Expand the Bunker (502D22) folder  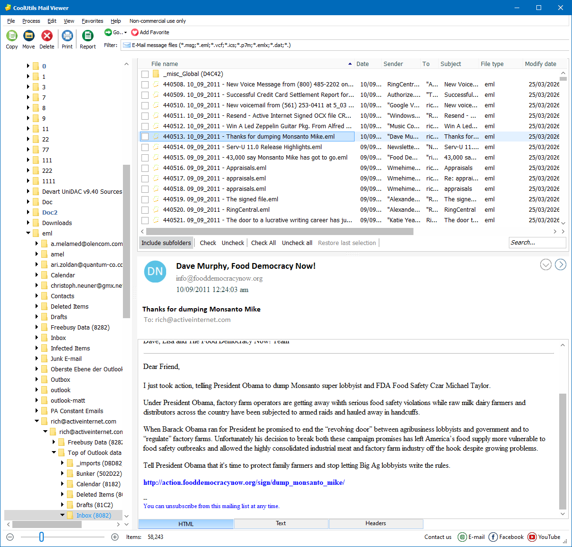coord(62,473)
